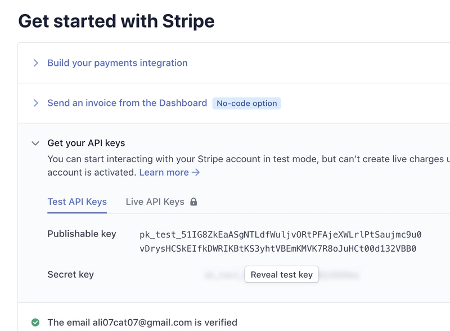The width and height of the screenshot is (450, 331).
Task: Switch to the Test API Keys tab
Action: pyautogui.click(x=77, y=202)
